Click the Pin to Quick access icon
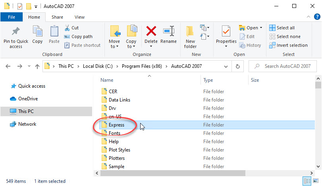 tap(16, 31)
